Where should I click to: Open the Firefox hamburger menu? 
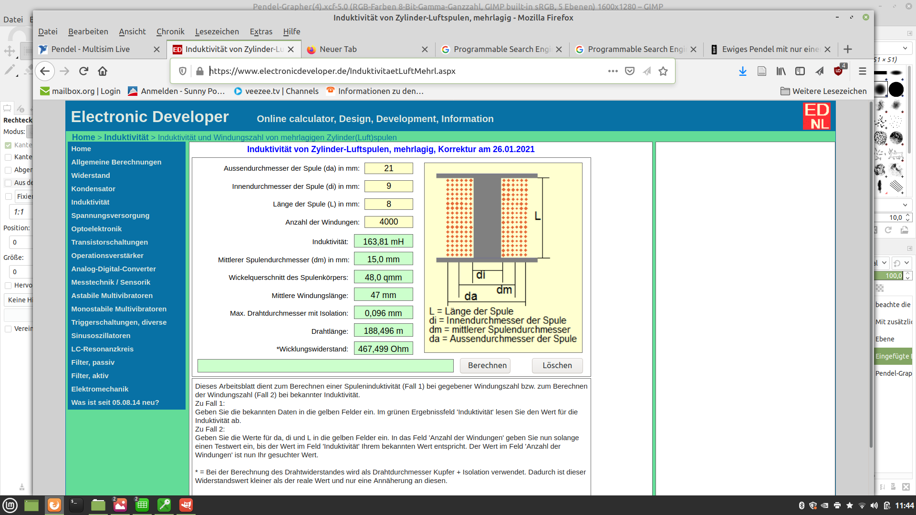862,71
